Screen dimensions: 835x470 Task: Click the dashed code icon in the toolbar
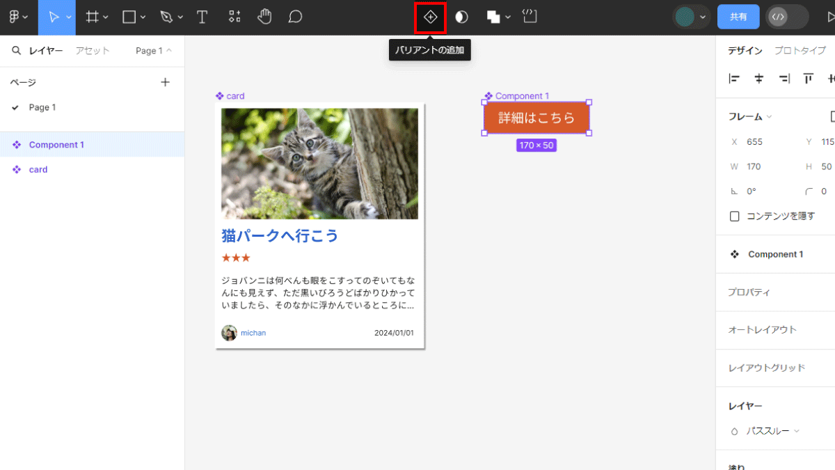(530, 17)
